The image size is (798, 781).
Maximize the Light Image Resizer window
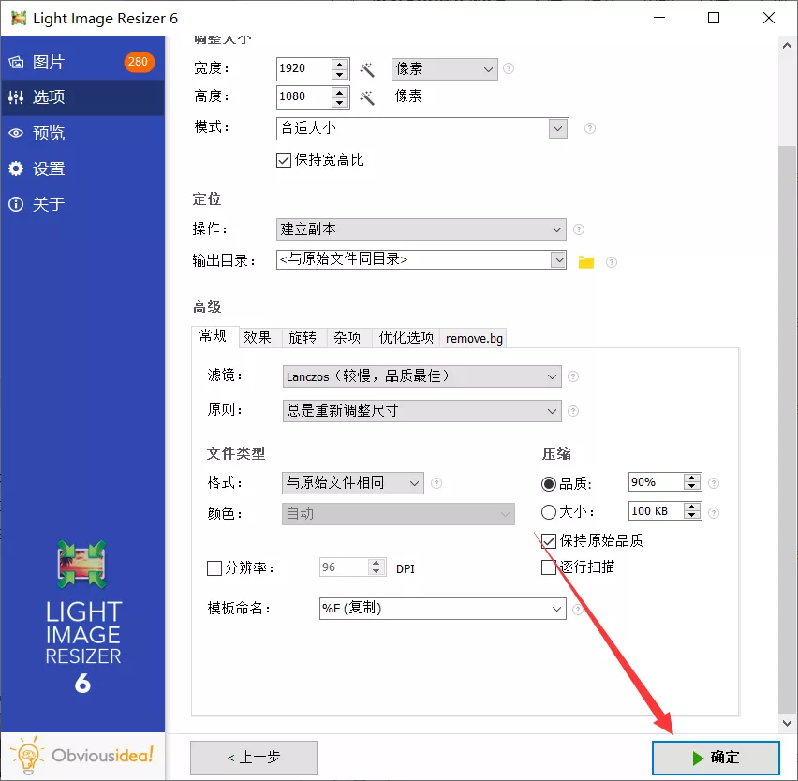pyautogui.click(x=714, y=19)
